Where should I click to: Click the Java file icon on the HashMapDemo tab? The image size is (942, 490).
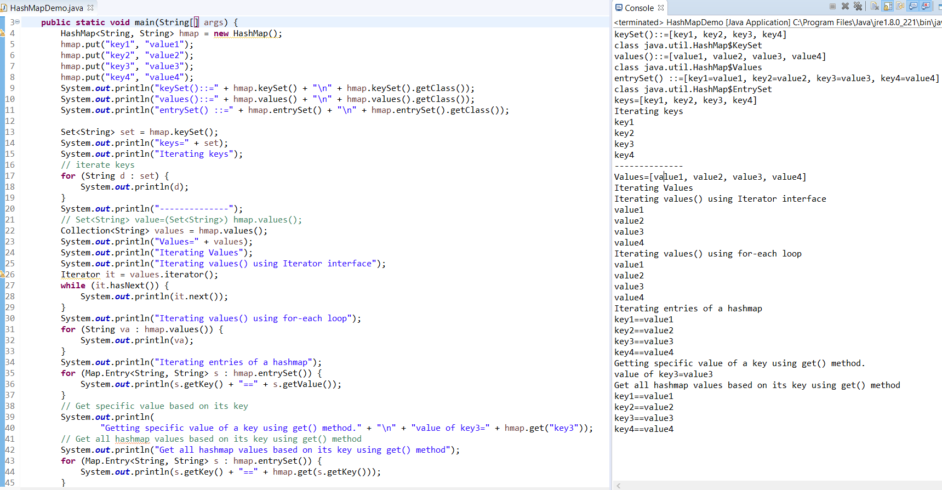point(4,8)
